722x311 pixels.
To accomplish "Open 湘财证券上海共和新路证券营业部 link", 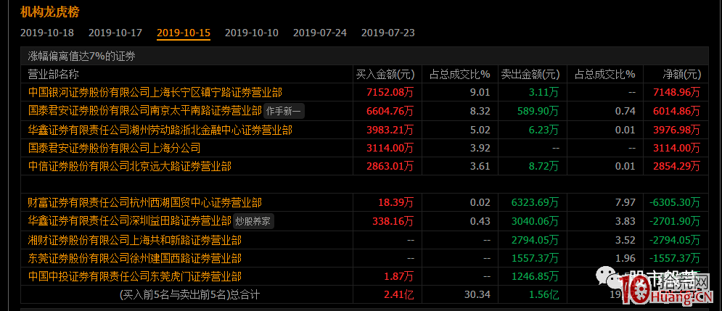I will tap(135, 240).
